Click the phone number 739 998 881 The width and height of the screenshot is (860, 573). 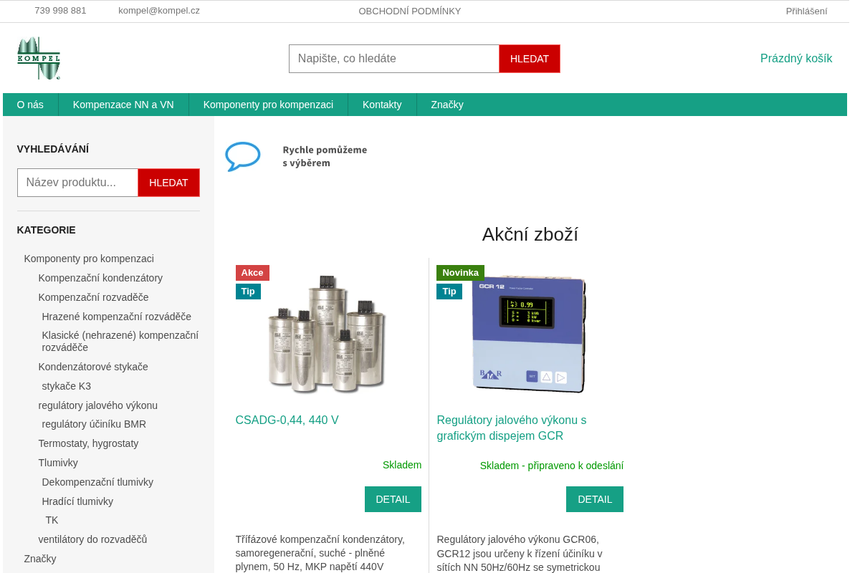click(x=60, y=11)
